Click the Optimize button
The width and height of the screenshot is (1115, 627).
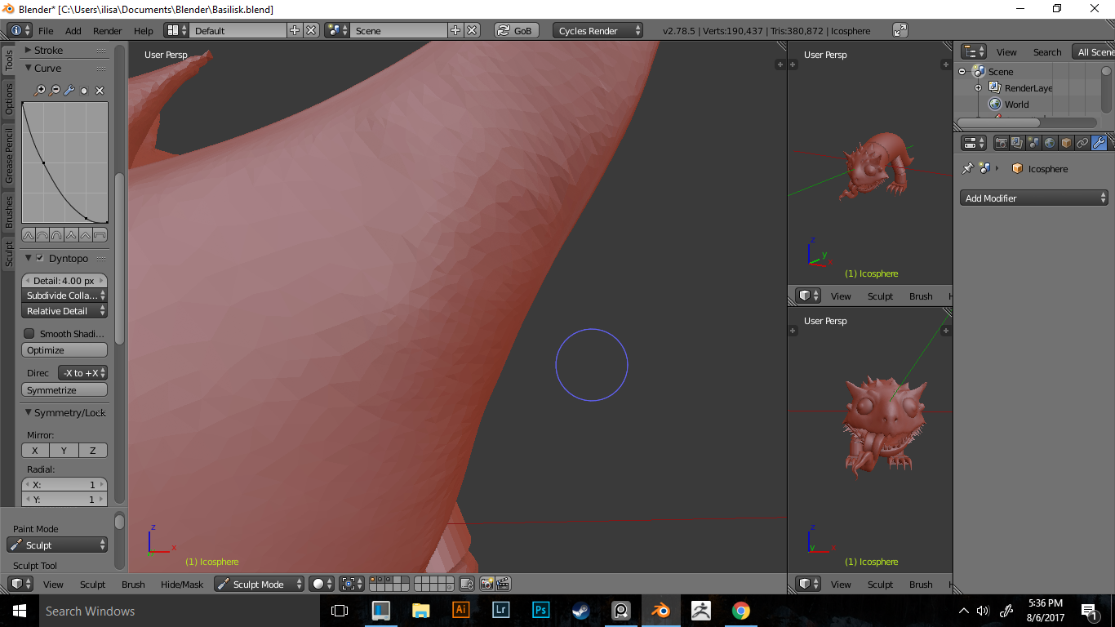coord(64,349)
